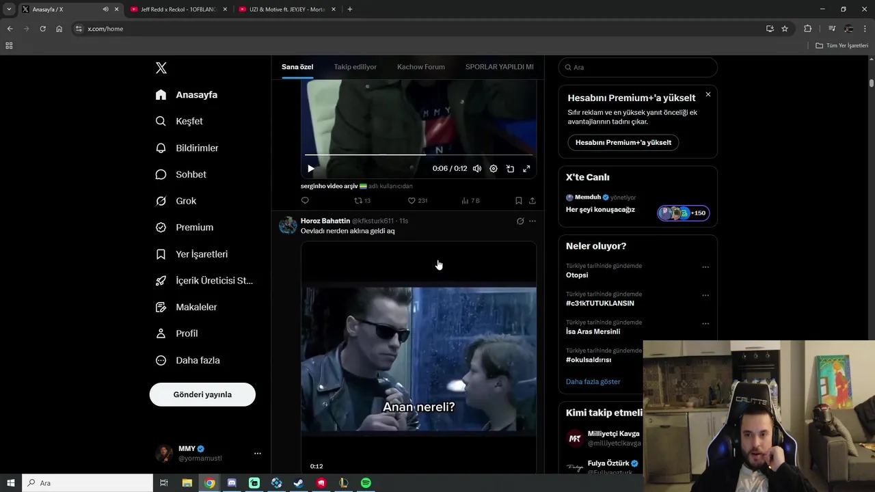Open options for Otopsi trend
The height and width of the screenshot is (492, 875).
pos(705,267)
